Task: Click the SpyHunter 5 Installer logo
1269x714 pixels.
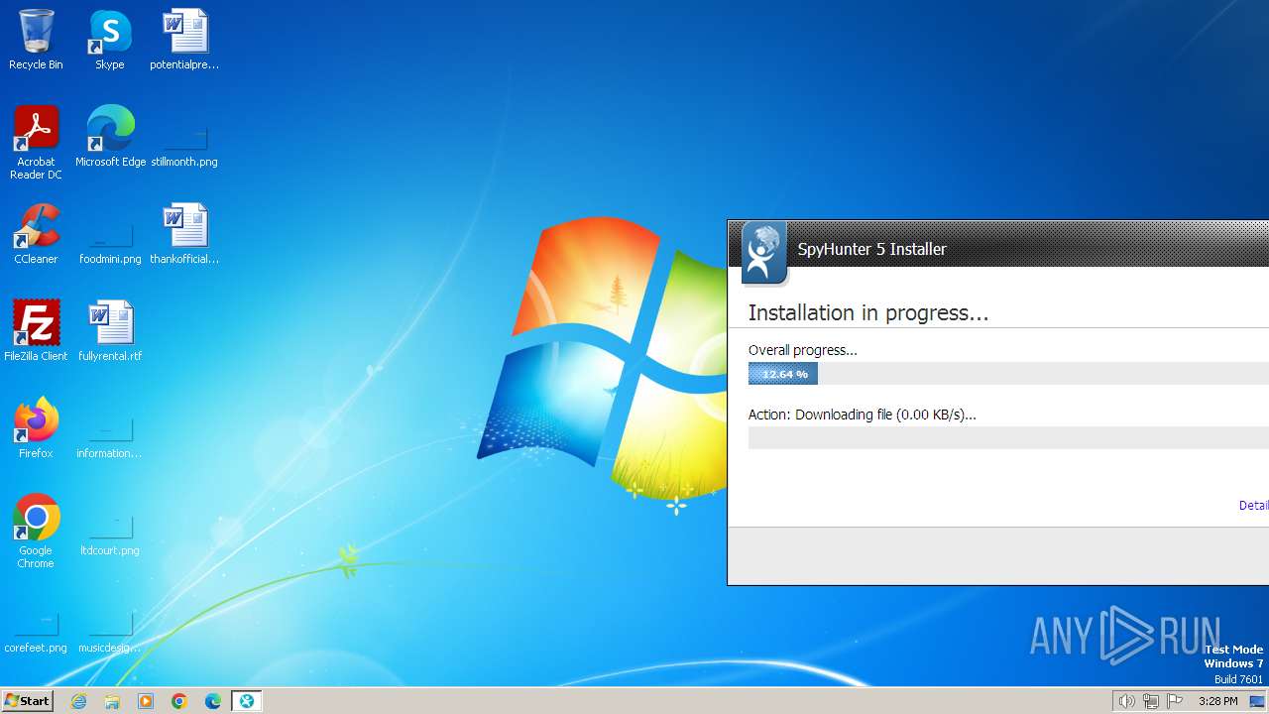Action: pos(763,254)
